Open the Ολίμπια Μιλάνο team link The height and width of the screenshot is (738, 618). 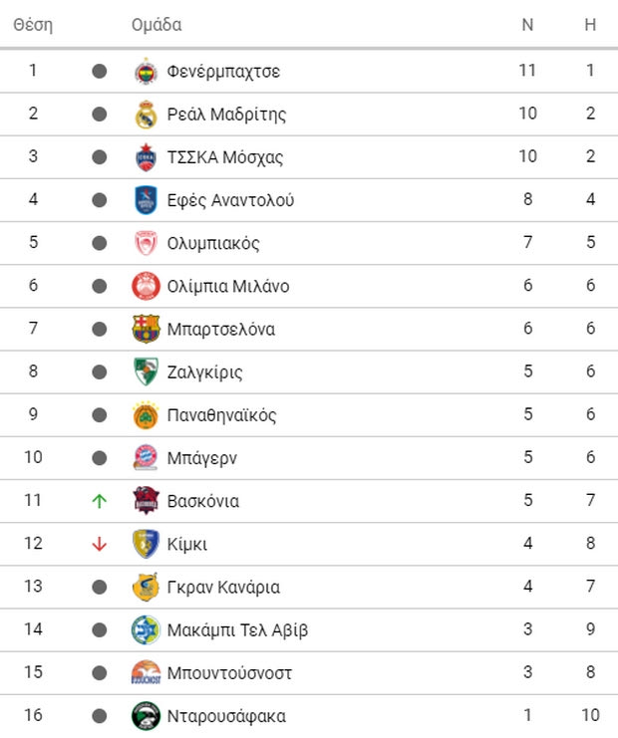pyautogui.click(x=228, y=286)
